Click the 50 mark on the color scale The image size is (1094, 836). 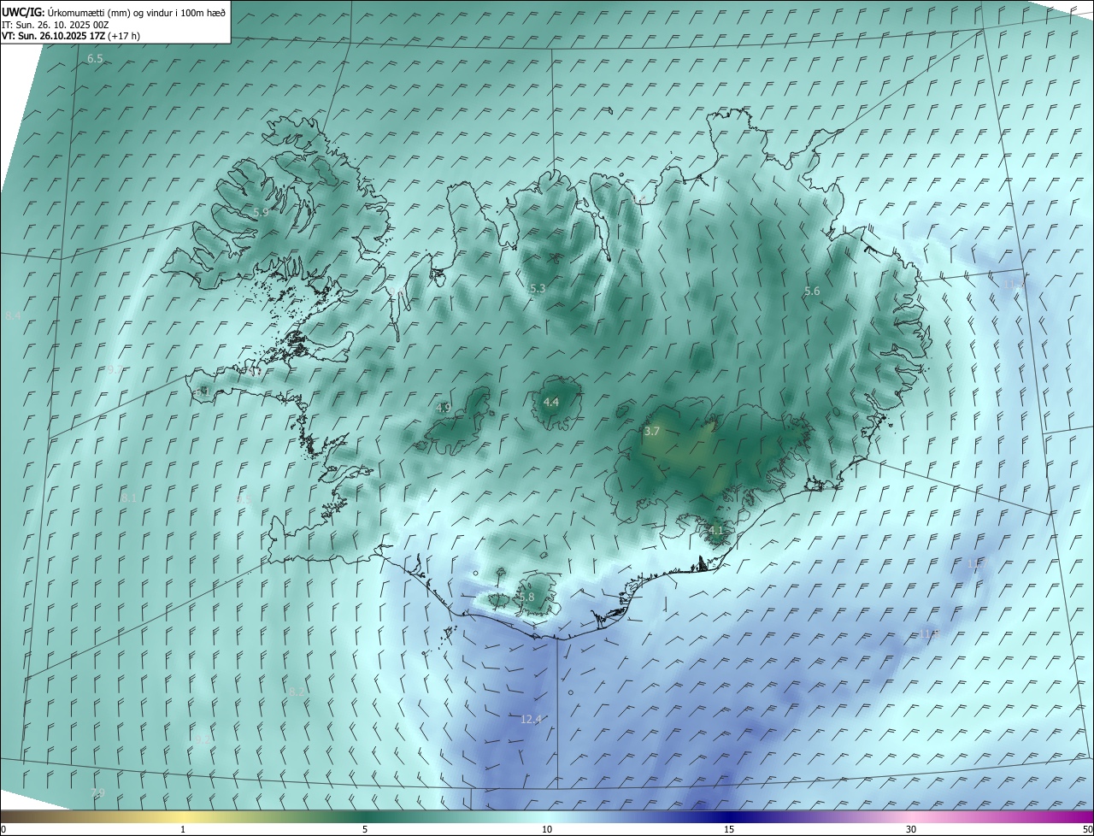pyautogui.click(x=1087, y=829)
